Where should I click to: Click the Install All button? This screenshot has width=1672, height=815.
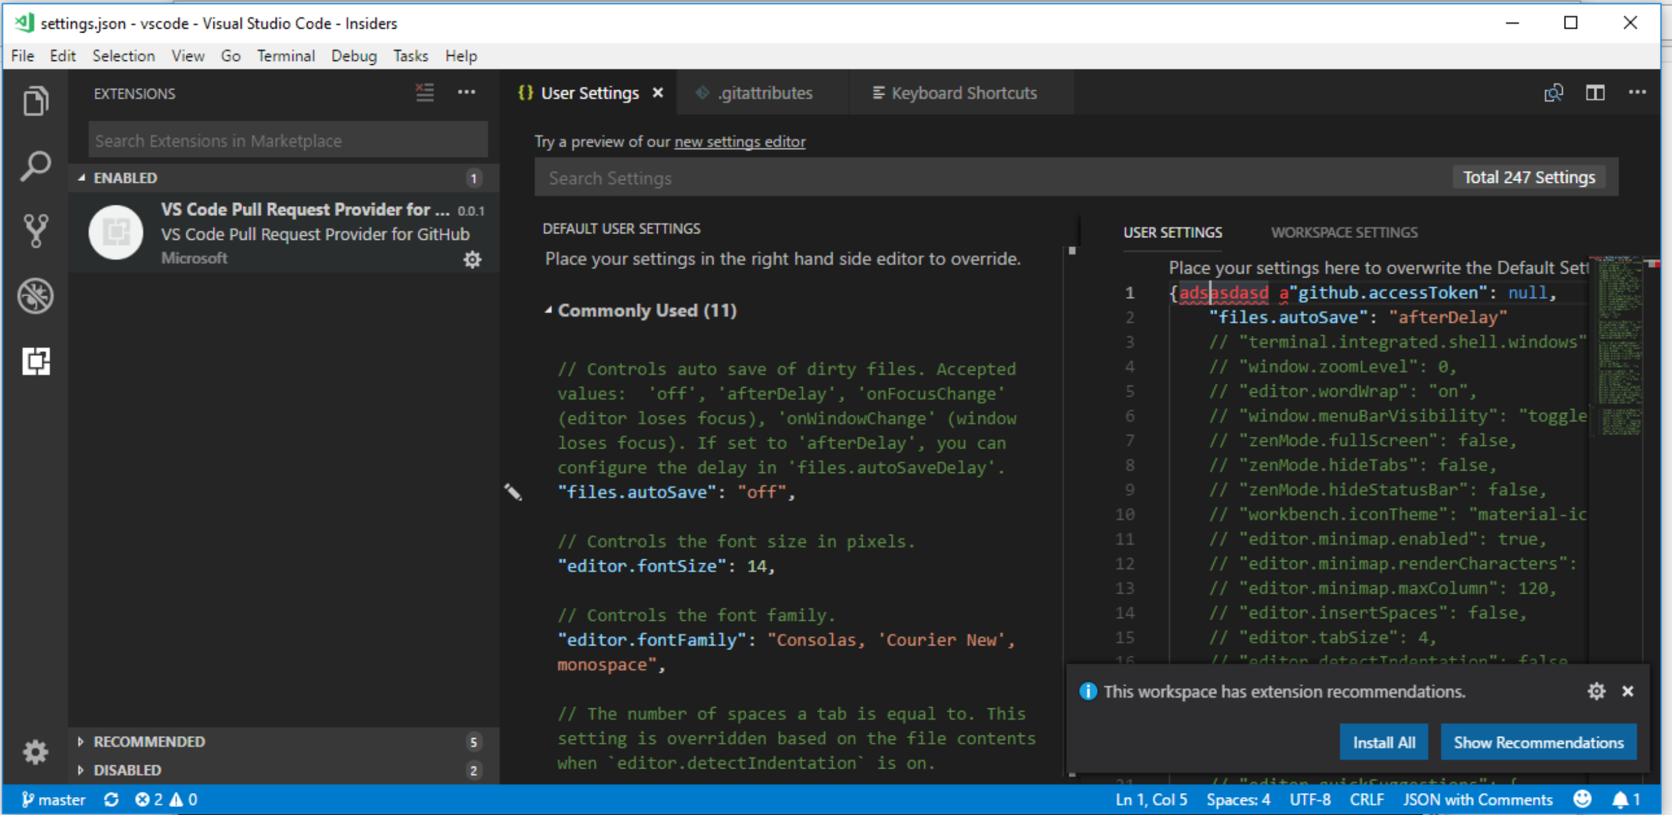click(1384, 741)
